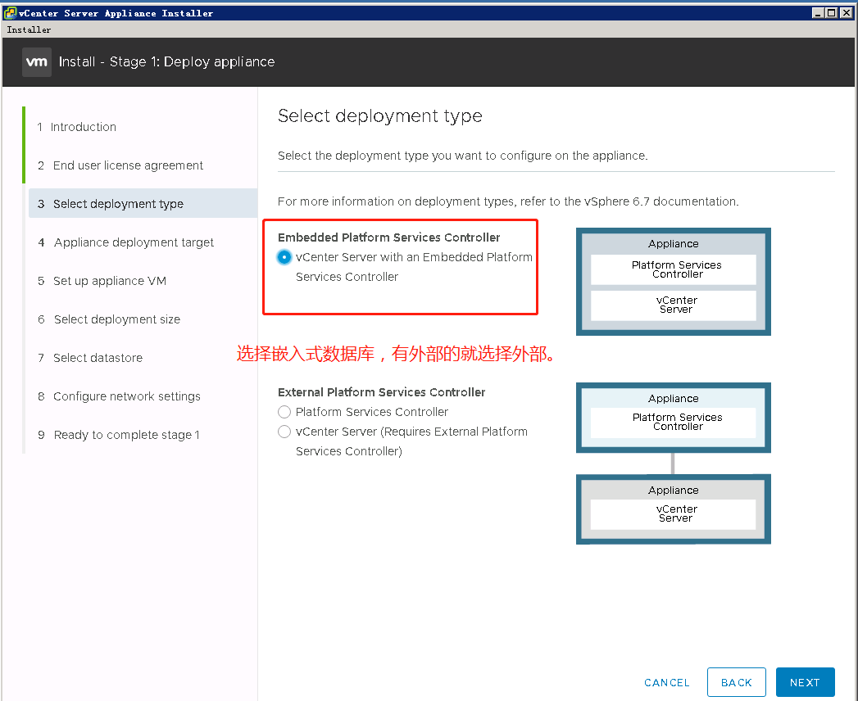Minimize the installer window

(x=818, y=12)
